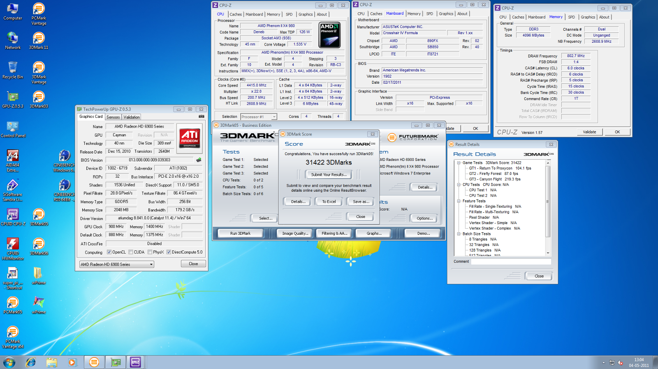Open the Graphics tab in the CPU-Z Memory window
This screenshot has width=658, height=369.
[588, 17]
